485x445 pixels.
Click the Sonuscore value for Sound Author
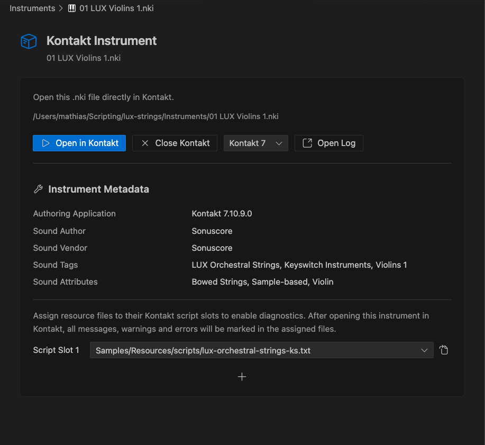tap(212, 231)
